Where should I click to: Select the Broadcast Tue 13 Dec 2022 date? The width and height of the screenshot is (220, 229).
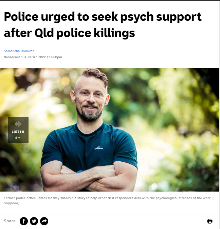pyautogui.click(x=33, y=57)
